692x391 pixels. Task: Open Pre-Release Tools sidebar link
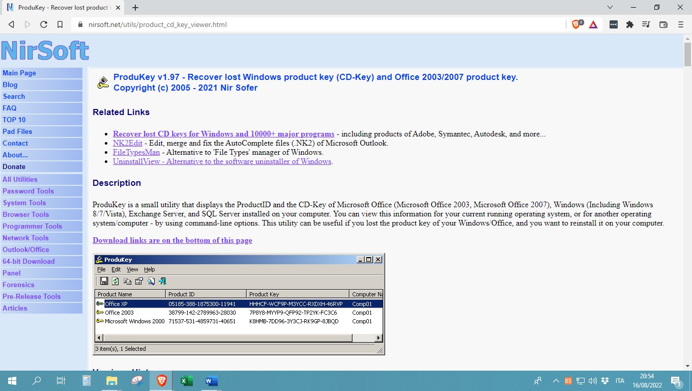pos(42,296)
